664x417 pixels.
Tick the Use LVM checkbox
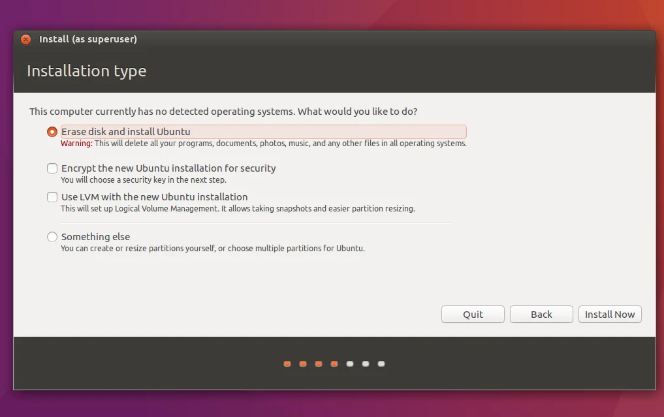click(52, 197)
